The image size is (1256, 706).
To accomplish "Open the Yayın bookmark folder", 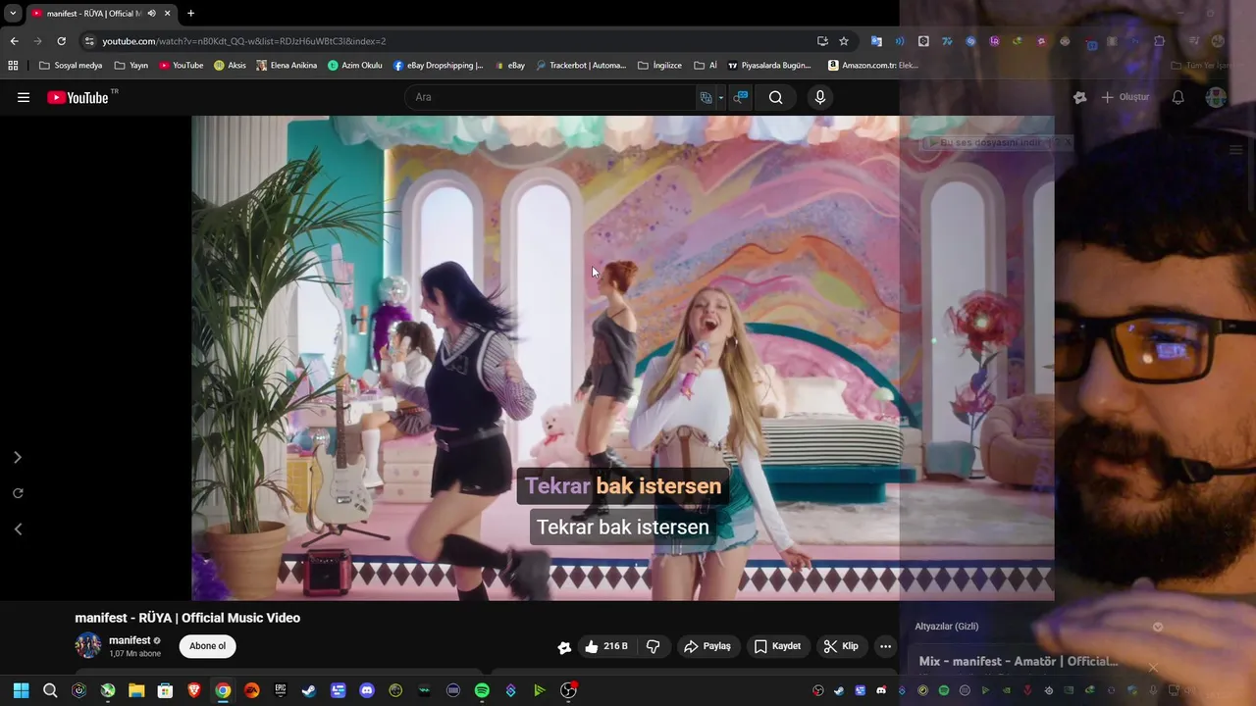I will click(x=131, y=66).
